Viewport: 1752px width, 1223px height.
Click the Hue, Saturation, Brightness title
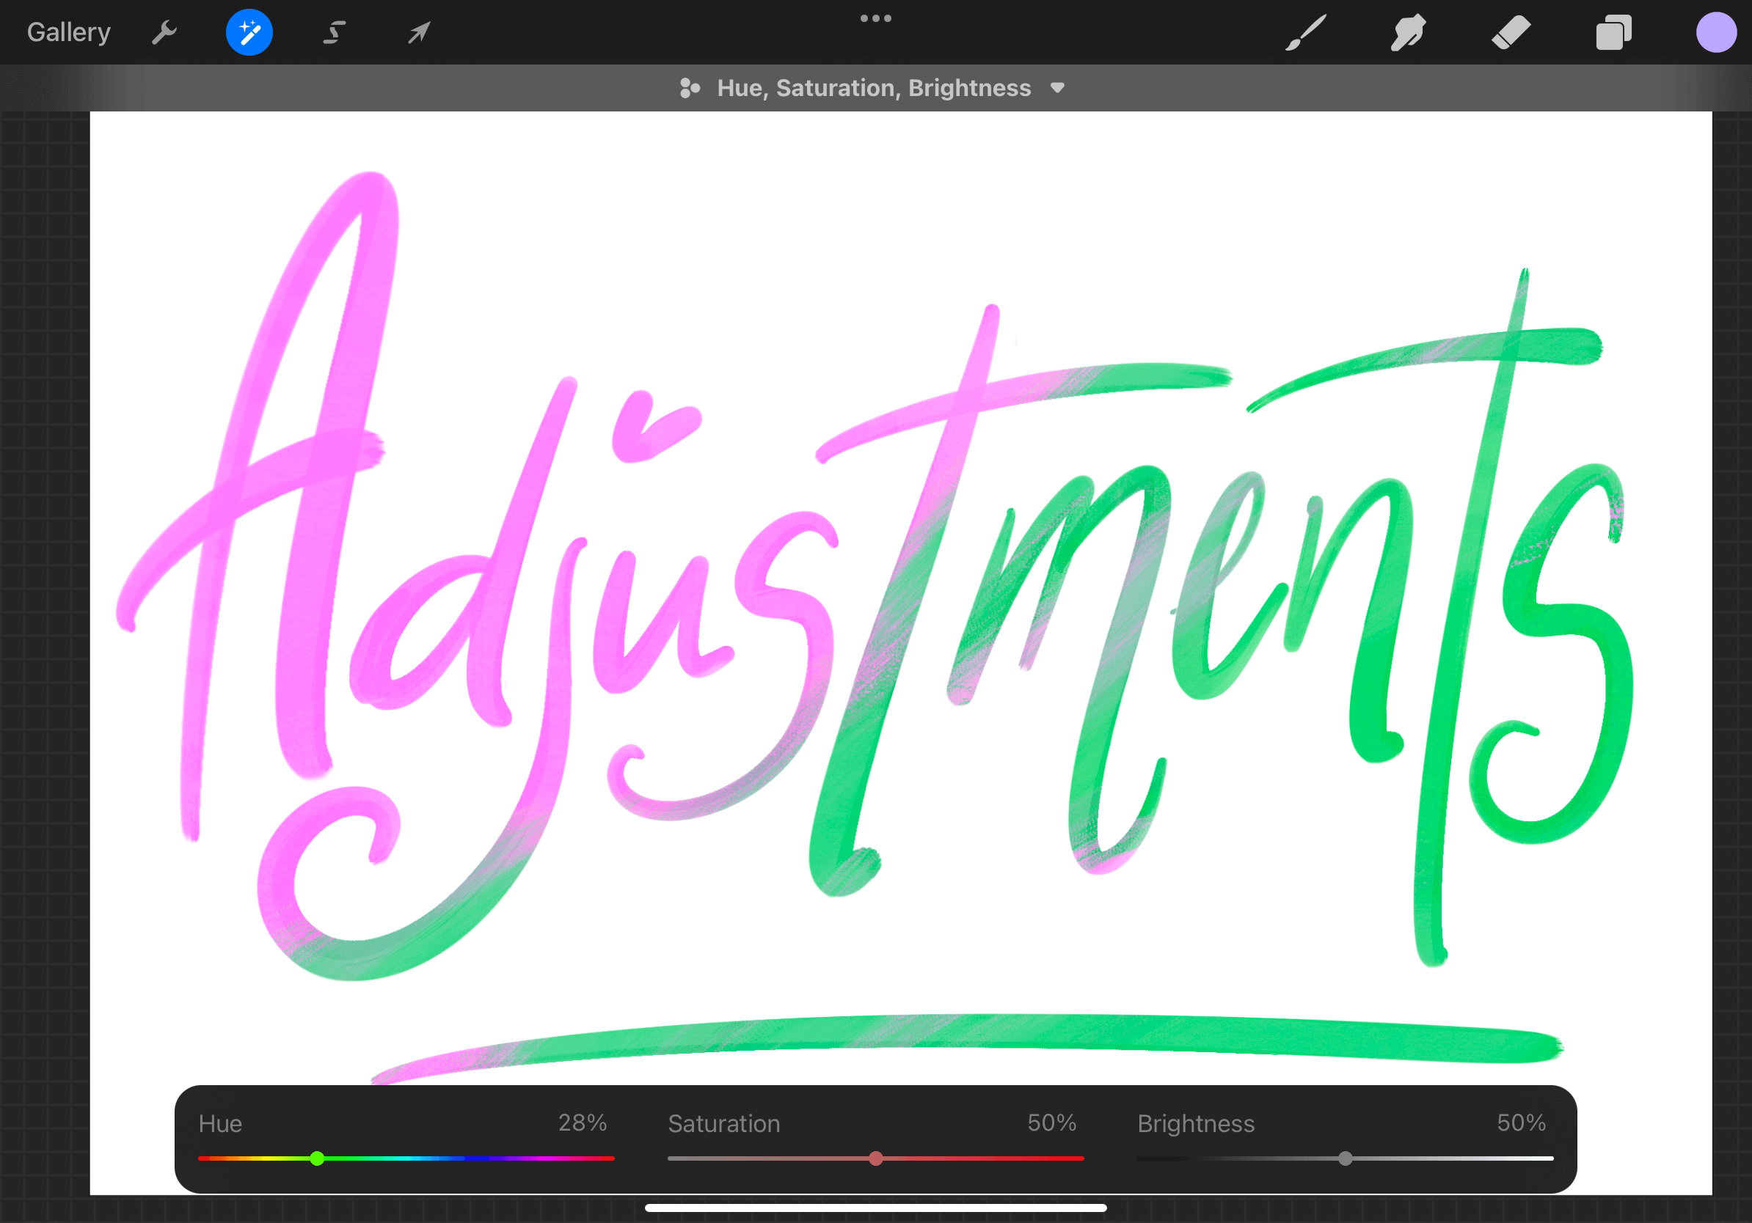(x=873, y=88)
